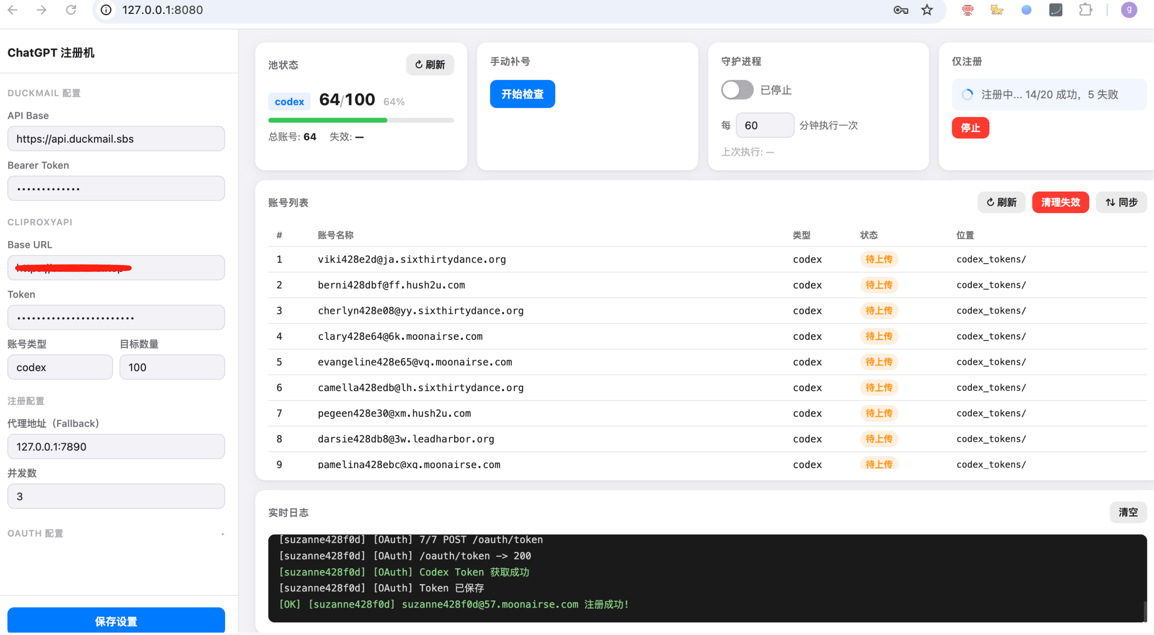Image resolution: width=1154 pixels, height=635 pixels.
Task: Refresh the pool status card
Action: click(x=429, y=64)
